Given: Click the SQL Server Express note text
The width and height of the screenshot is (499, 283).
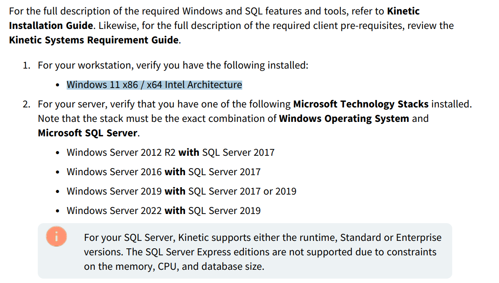Looking at the screenshot, I should click(x=263, y=252).
